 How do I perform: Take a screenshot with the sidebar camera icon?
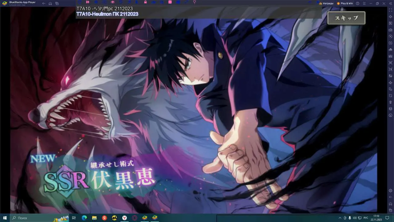(390, 63)
